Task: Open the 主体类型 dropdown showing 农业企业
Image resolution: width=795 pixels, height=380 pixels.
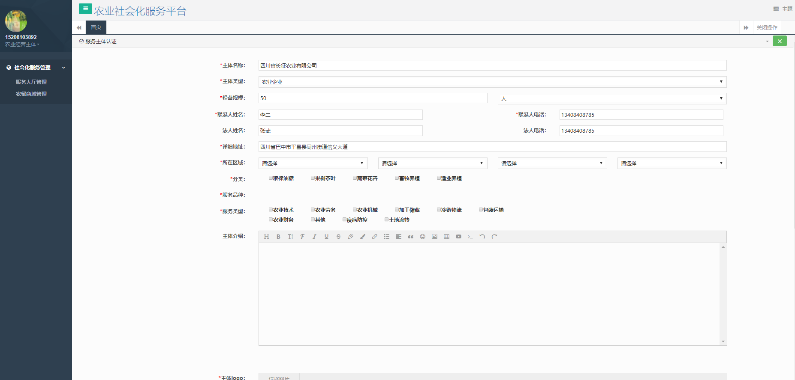Action: tap(492, 82)
